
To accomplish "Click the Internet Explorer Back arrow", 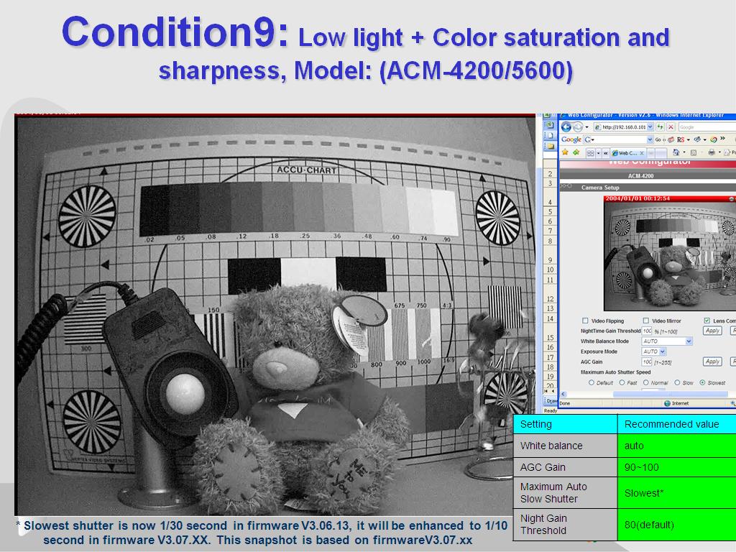I will point(566,127).
